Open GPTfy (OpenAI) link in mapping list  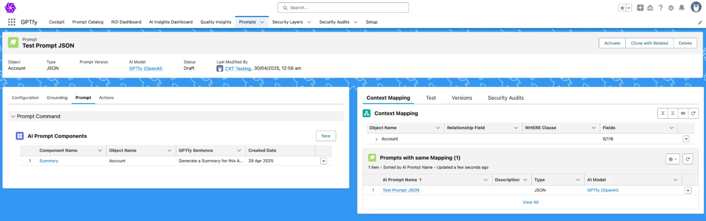pos(603,190)
